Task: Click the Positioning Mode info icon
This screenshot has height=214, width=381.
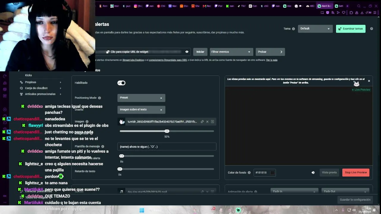Action: tap(99, 98)
